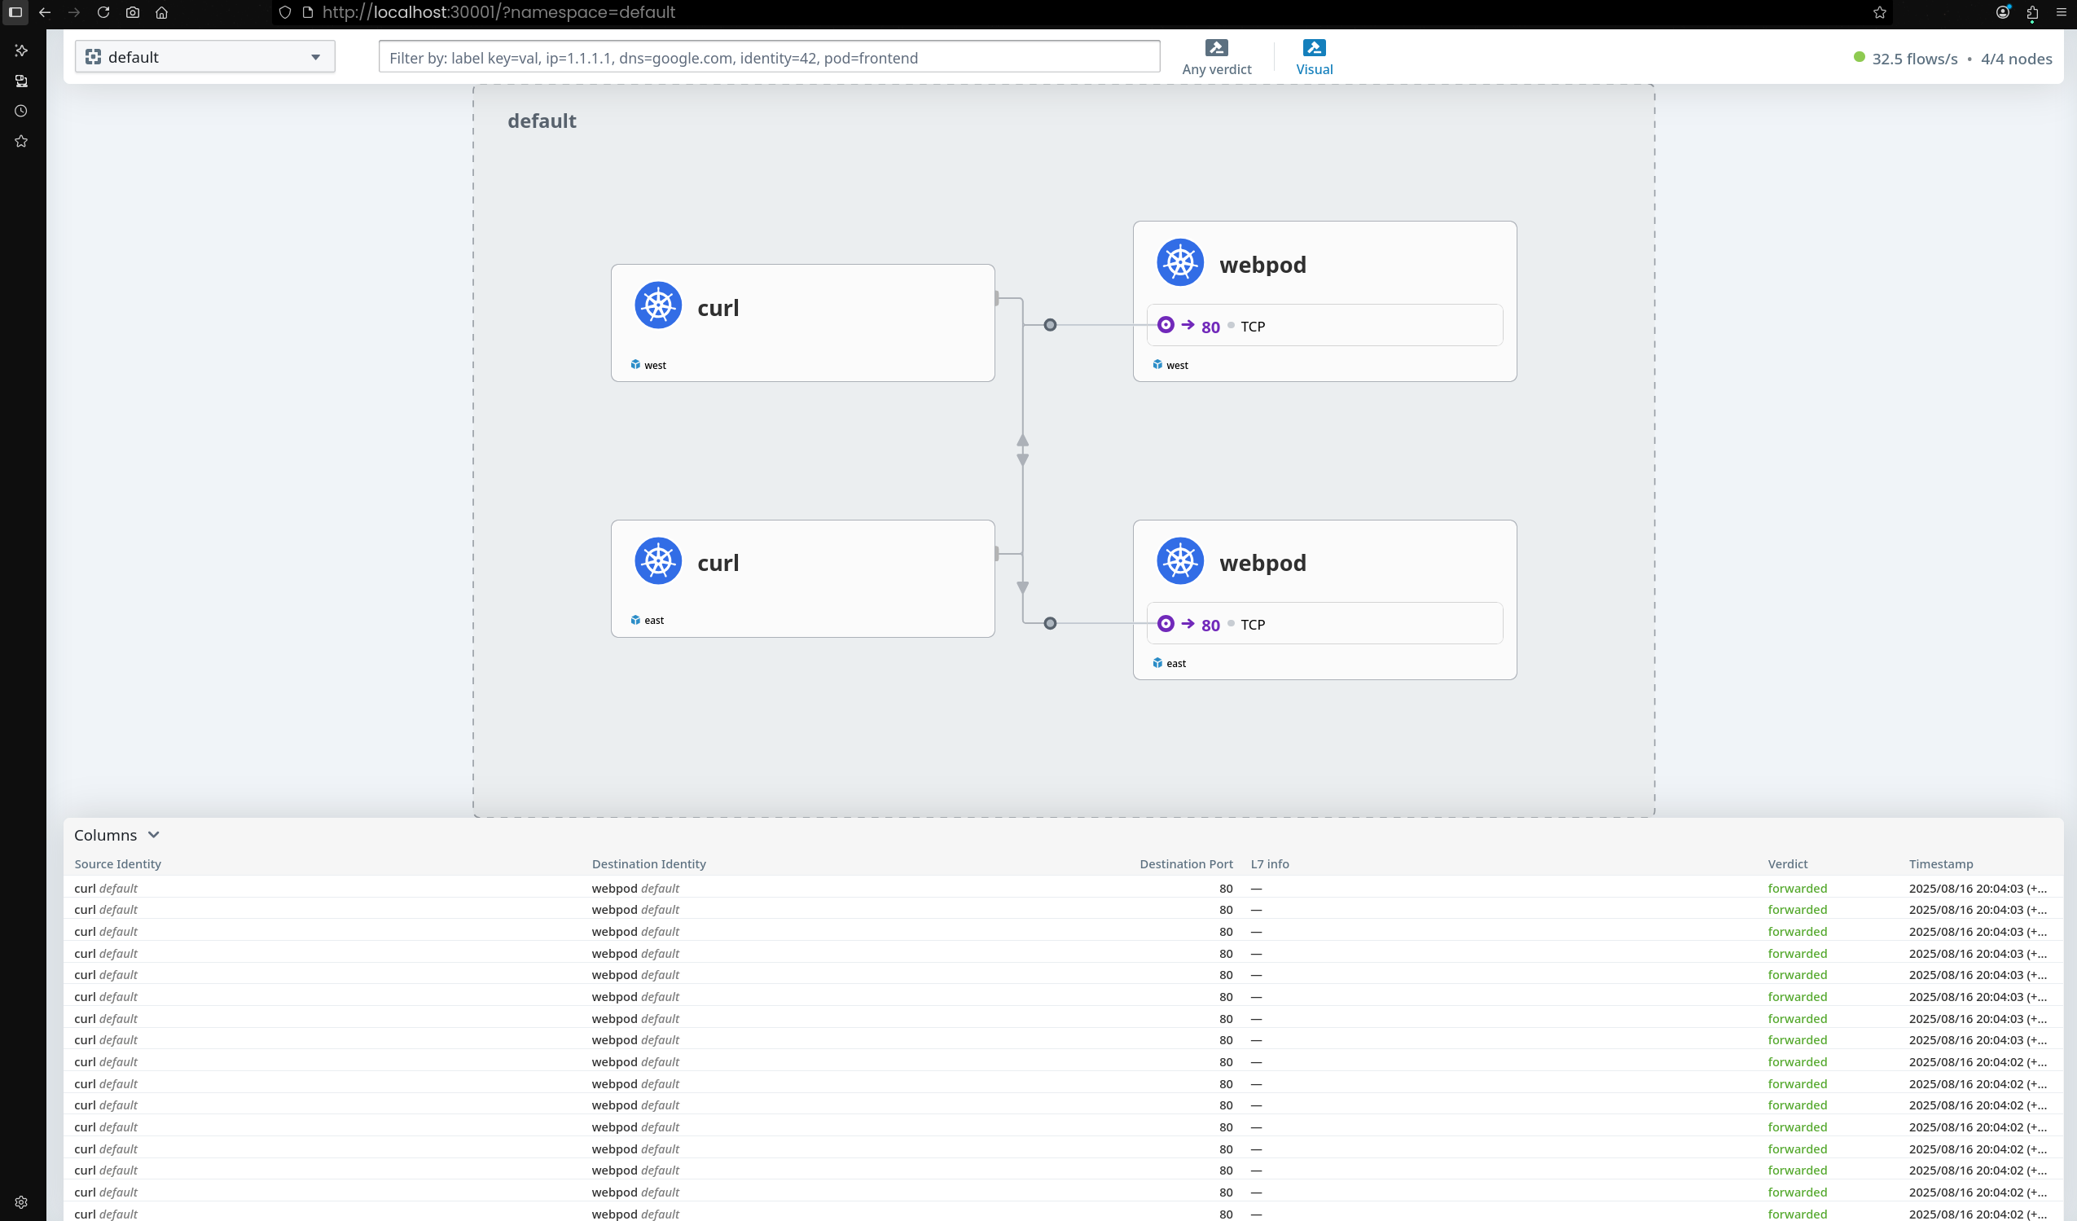Select the webpod west Kubernetes icon
Screen dimensions: 2077x1221
tap(1179, 262)
